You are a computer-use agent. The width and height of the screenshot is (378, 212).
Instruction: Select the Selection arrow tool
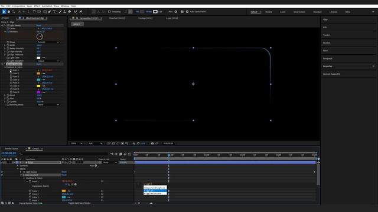click(x=4, y=12)
